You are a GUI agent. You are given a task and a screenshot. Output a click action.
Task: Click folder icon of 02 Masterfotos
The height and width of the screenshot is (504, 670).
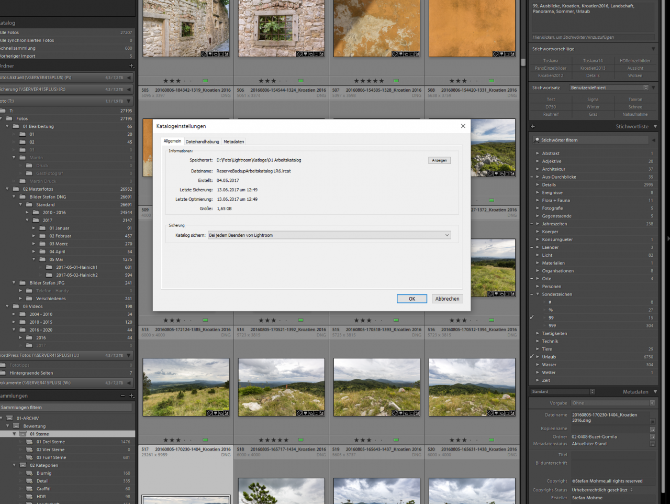coord(16,189)
